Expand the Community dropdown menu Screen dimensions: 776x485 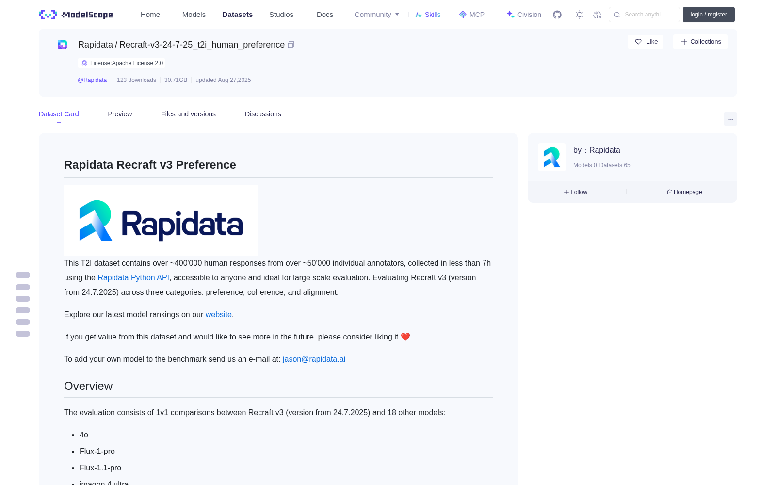click(x=377, y=15)
